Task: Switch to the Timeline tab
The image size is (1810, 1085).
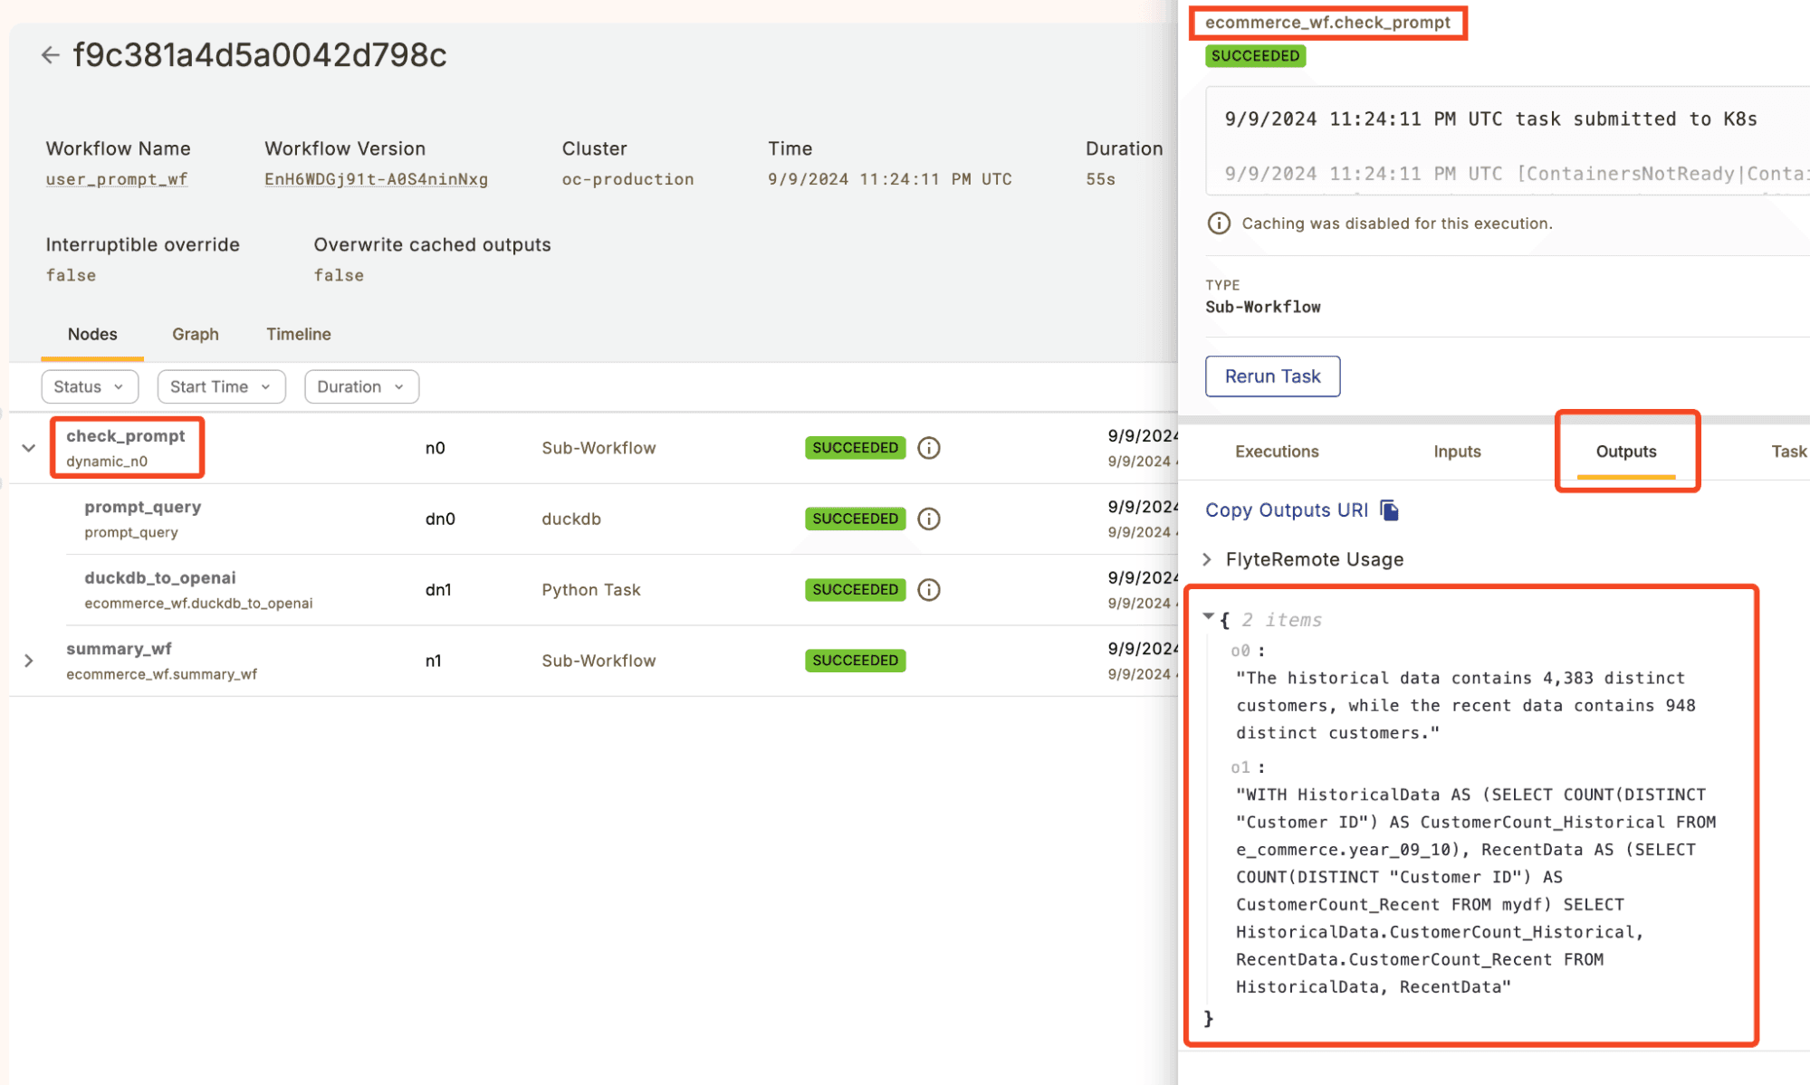Action: (298, 334)
